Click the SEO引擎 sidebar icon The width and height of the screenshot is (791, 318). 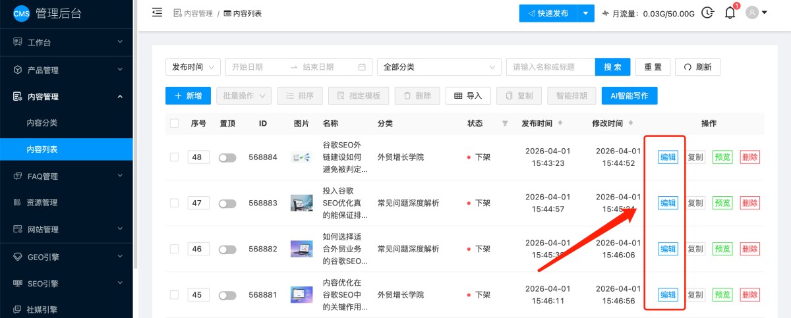point(18,283)
